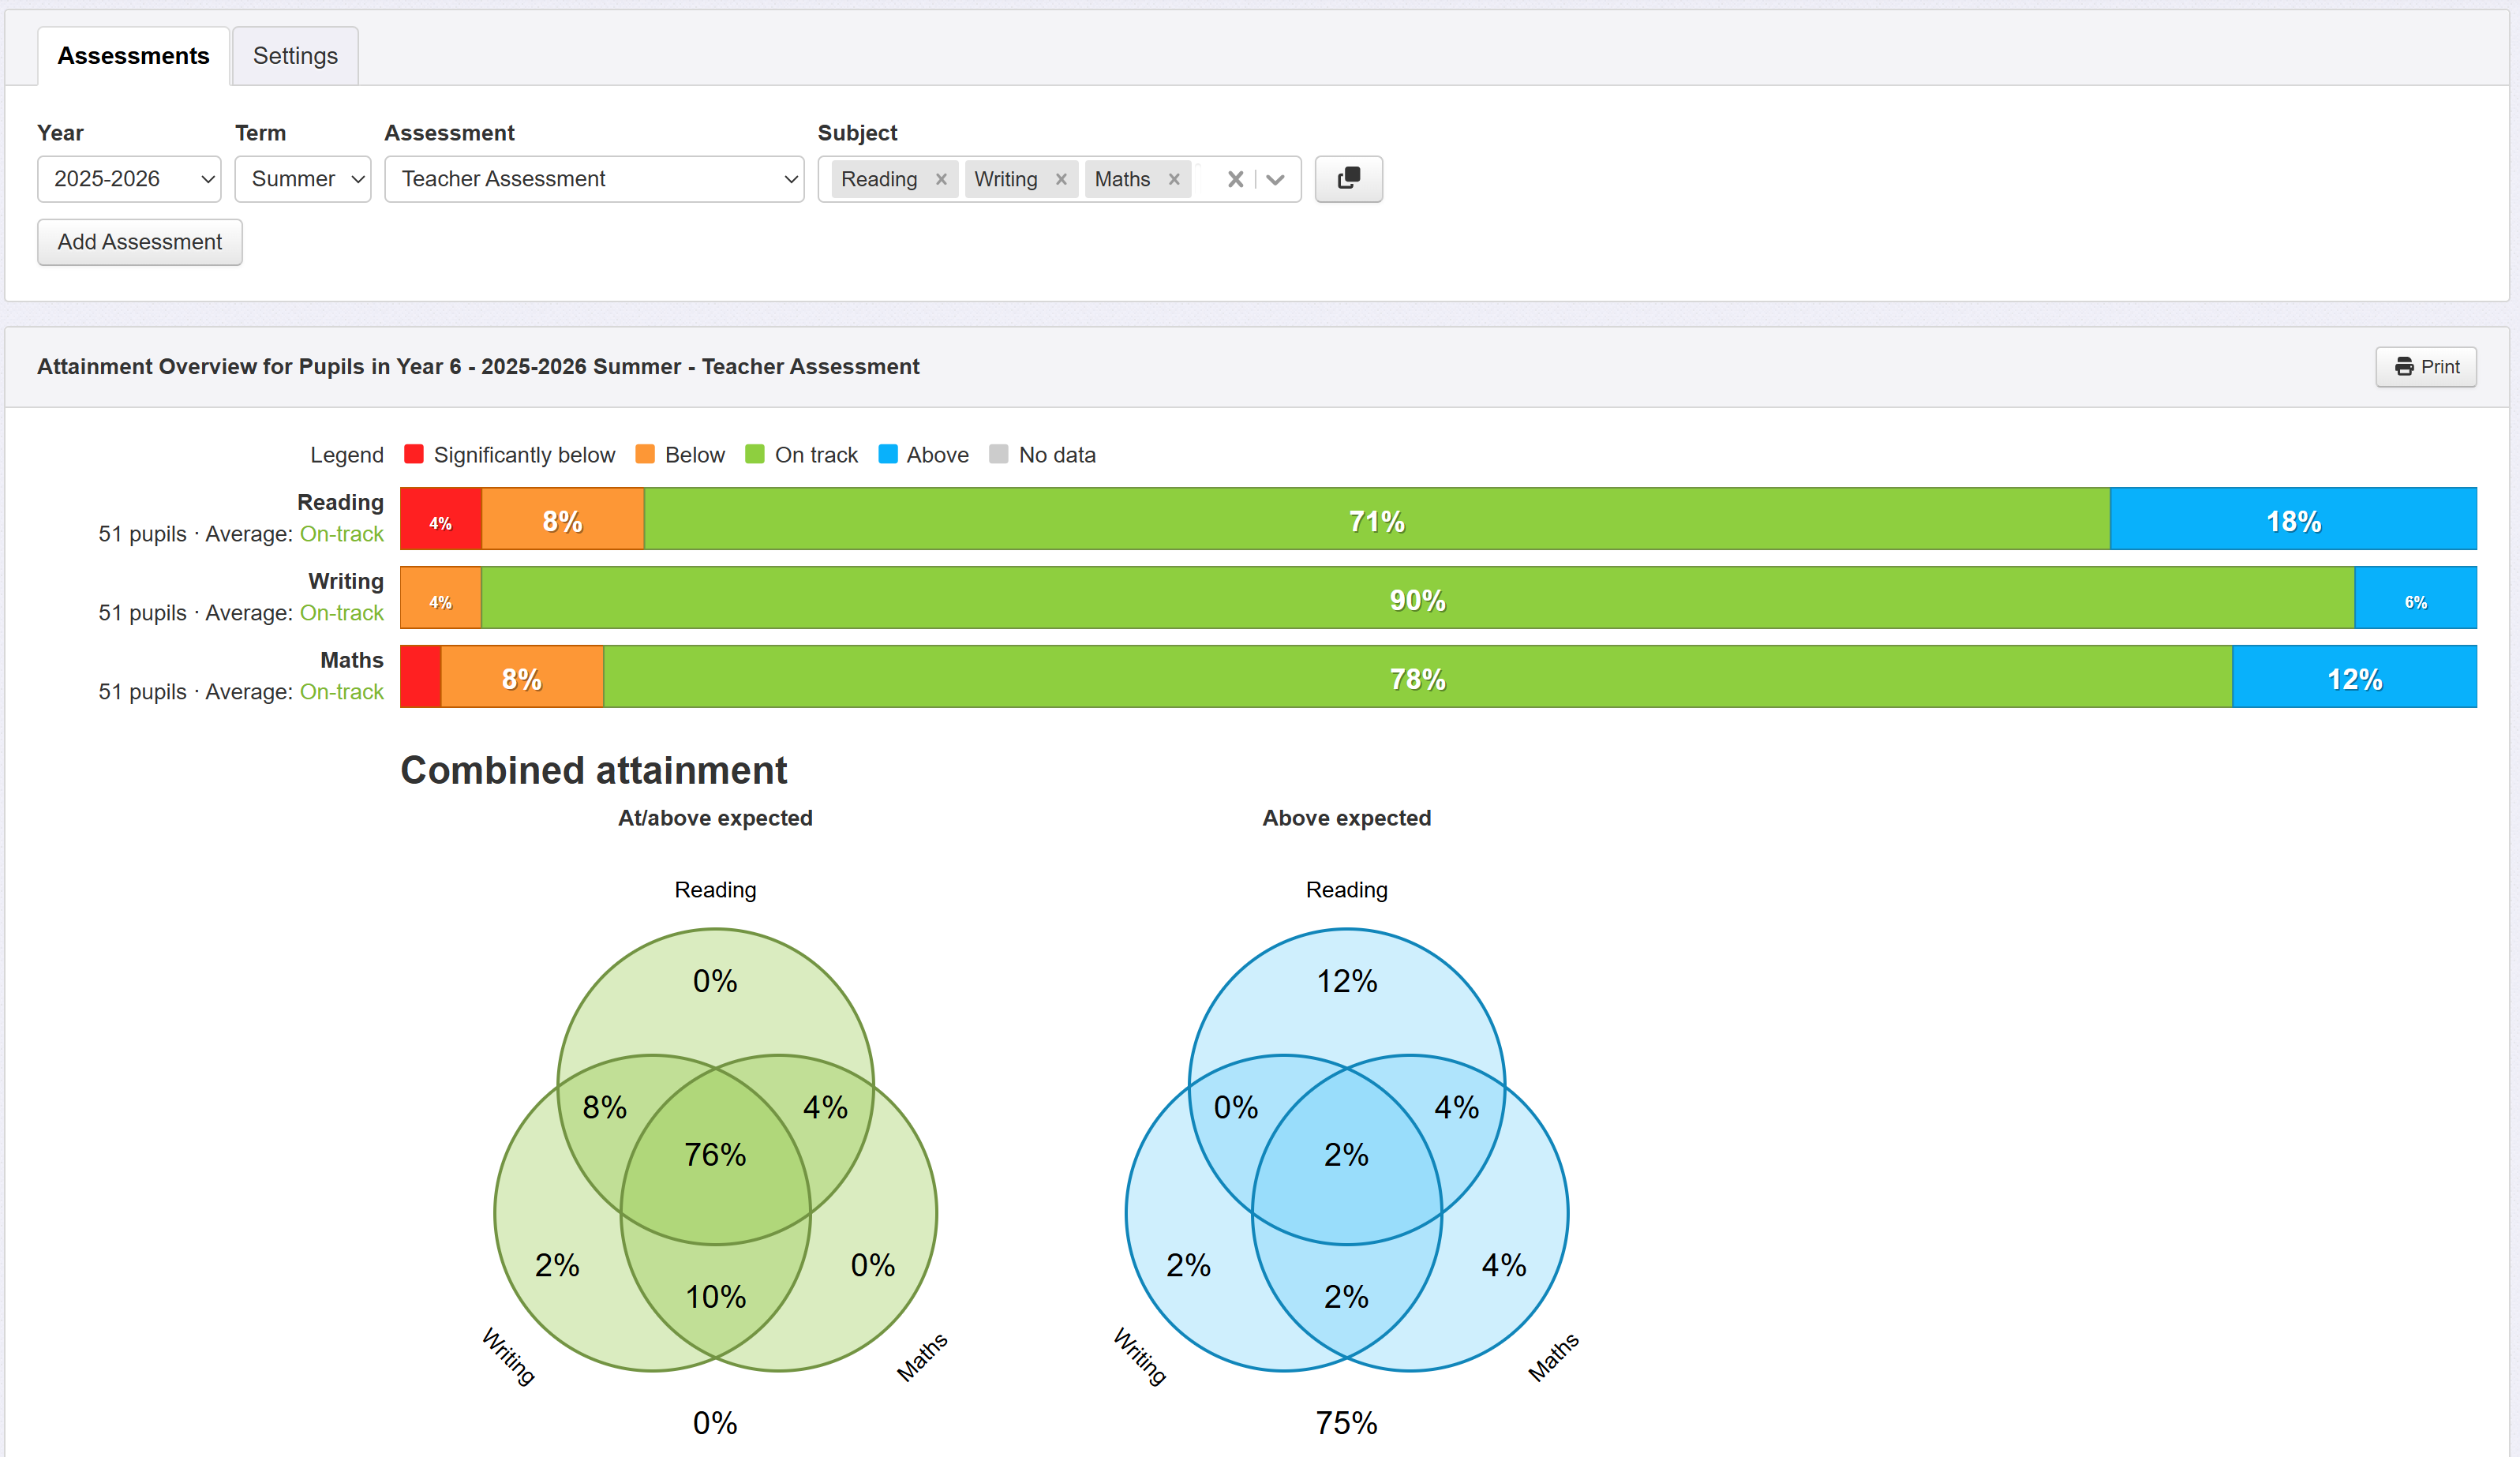Remove the Writing subject tag
Screen dimensions: 2520x1457
[x=1061, y=179]
